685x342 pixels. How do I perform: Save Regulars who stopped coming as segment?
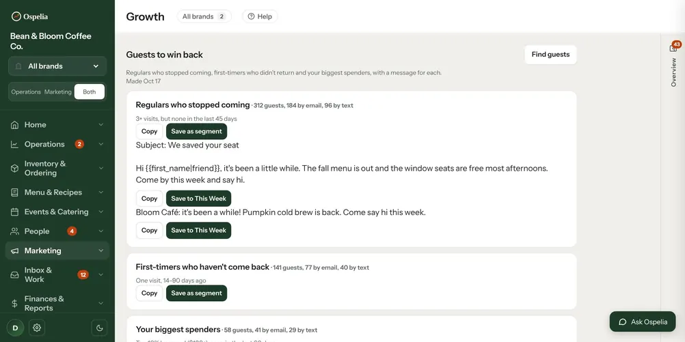[x=197, y=131]
